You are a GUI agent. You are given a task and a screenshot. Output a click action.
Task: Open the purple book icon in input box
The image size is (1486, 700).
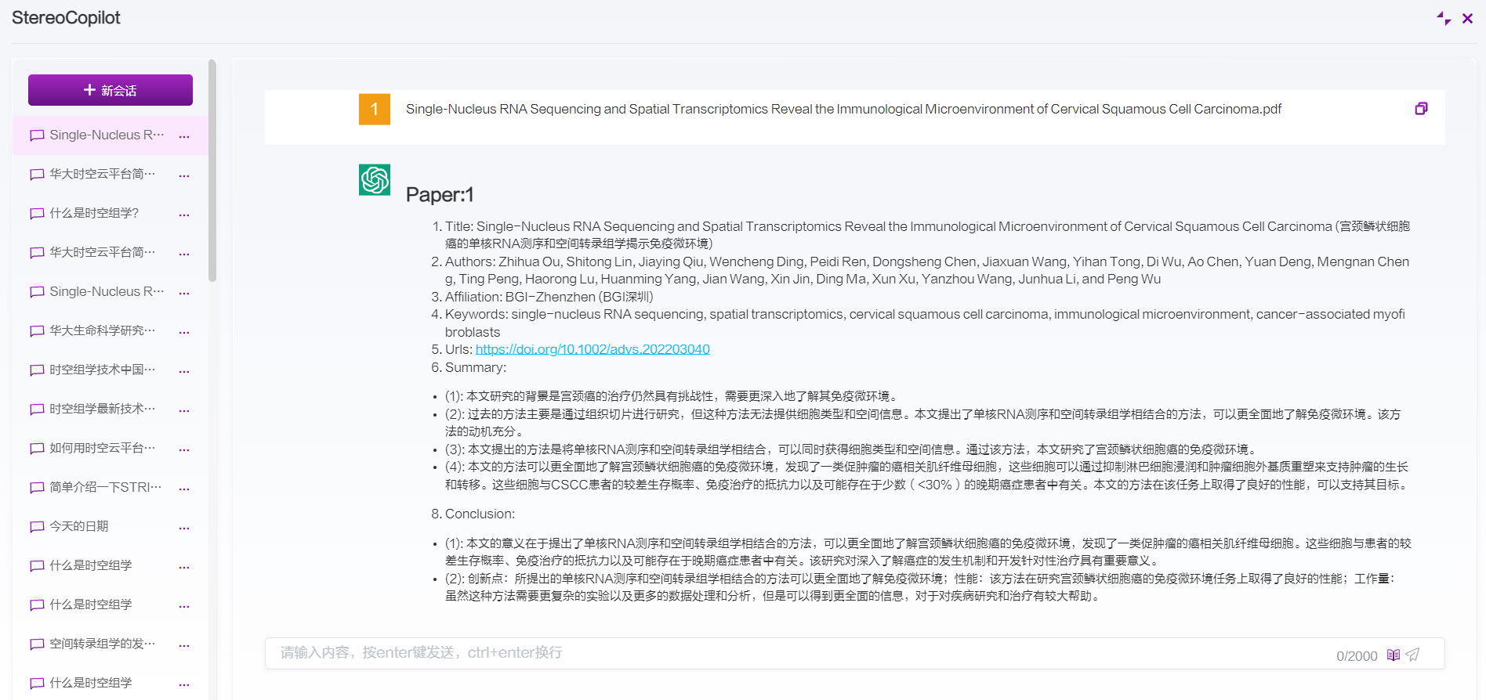point(1393,655)
